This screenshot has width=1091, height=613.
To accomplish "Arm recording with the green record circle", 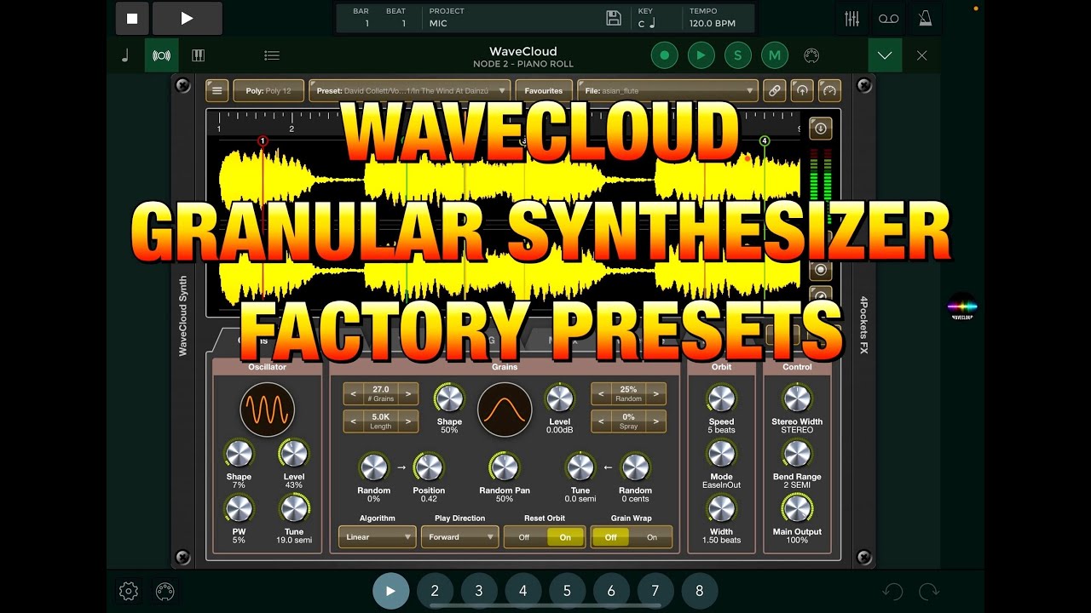I will 665,55.
